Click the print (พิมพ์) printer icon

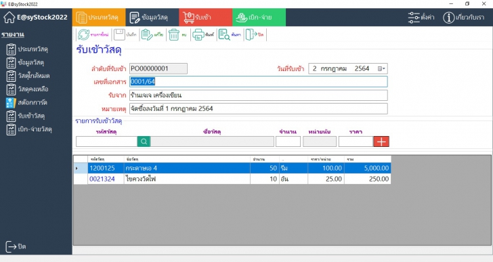pos(198,35)
